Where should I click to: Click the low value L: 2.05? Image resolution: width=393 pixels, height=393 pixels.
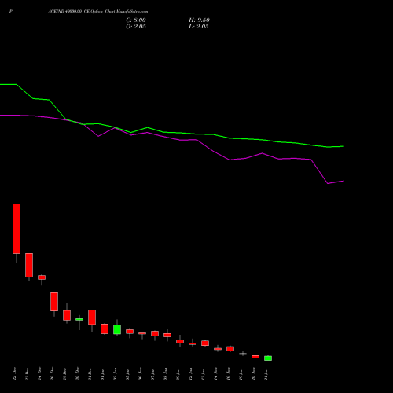[x=199, y=27]
